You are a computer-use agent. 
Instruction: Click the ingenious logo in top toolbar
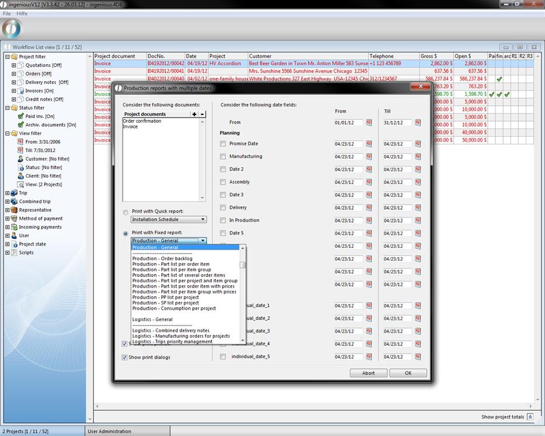point(12,29)
